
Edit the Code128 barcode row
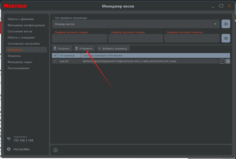(x=222, y=61)
